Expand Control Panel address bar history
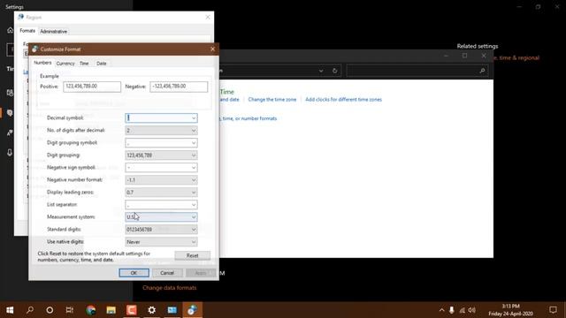 (x=321, y=71)
